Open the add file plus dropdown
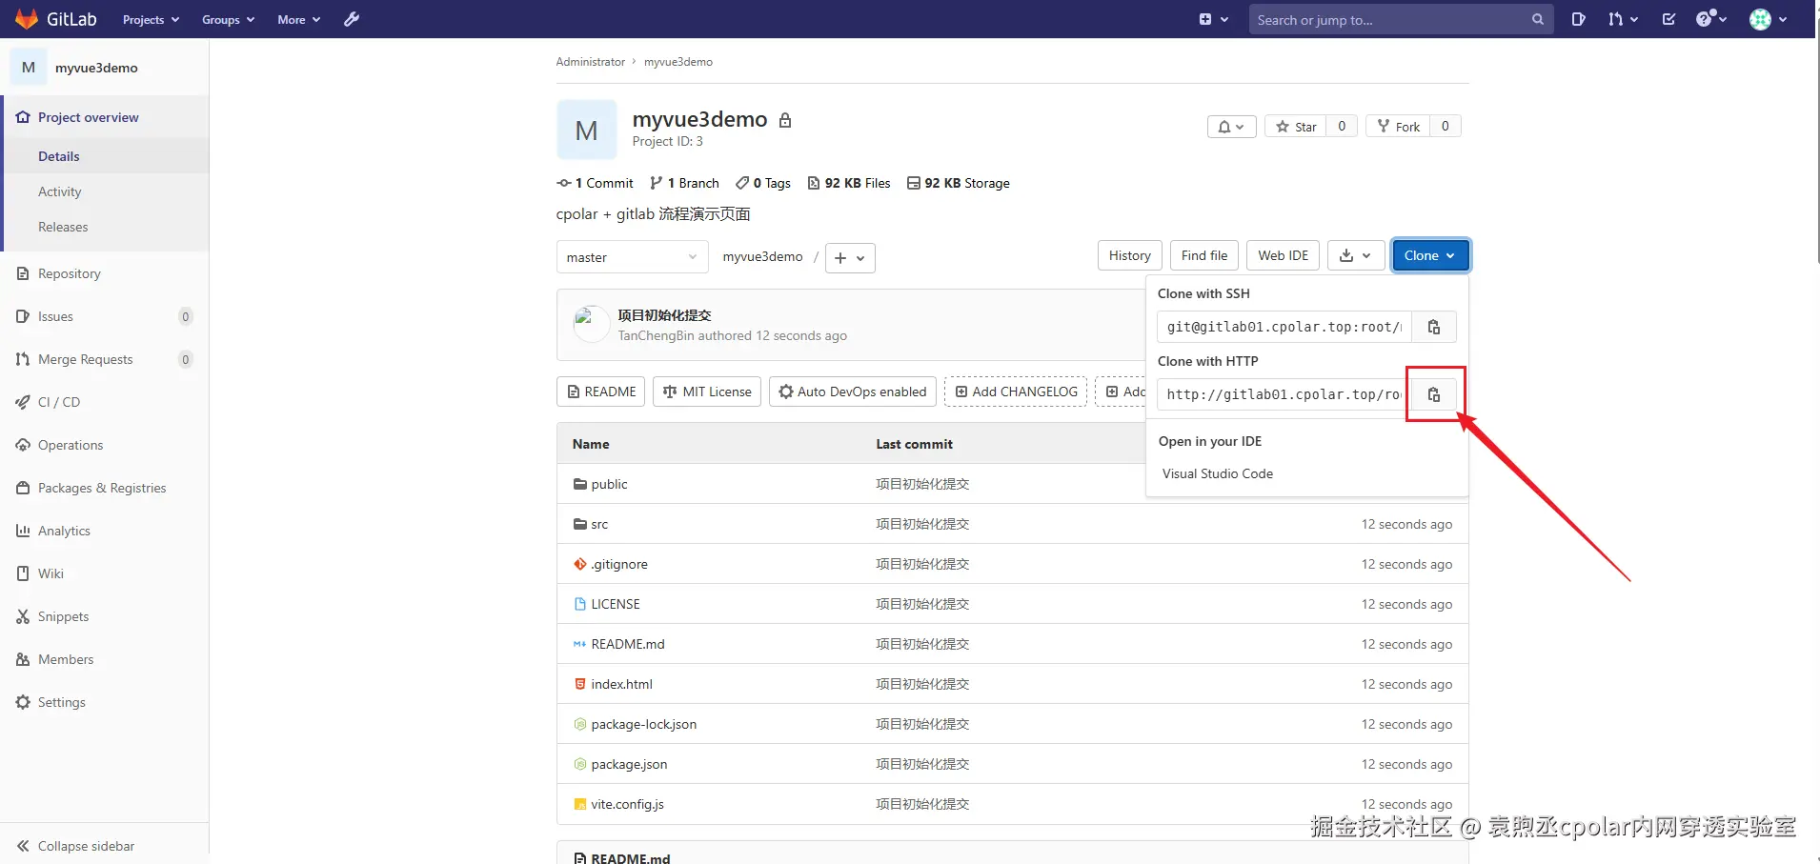 point(850,258)
